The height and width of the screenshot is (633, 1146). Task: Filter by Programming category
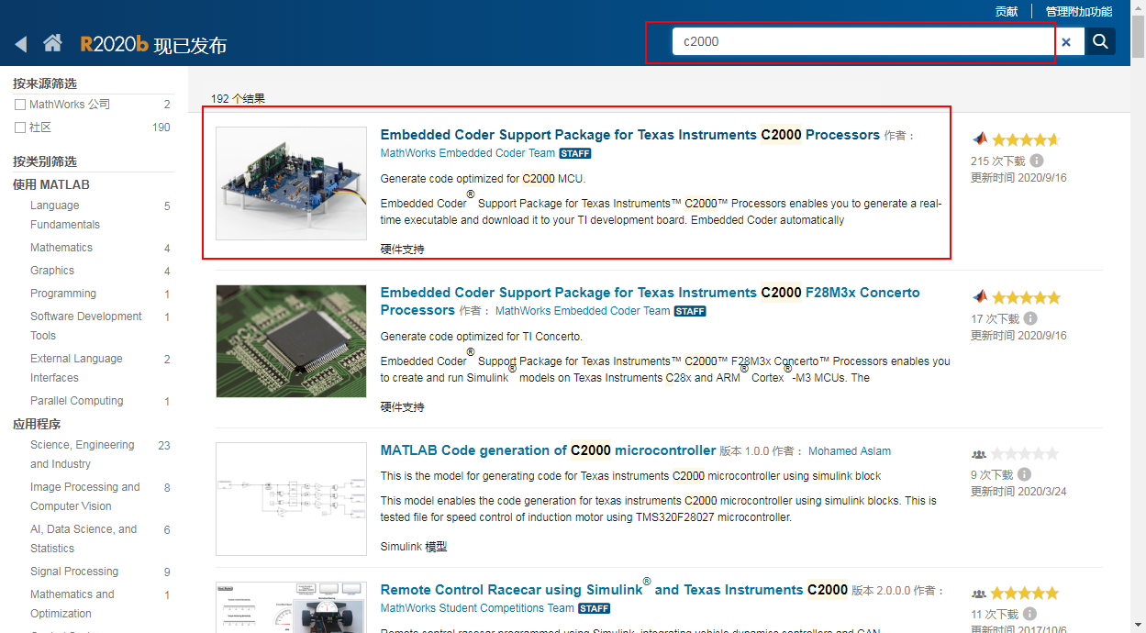point(63,294)
